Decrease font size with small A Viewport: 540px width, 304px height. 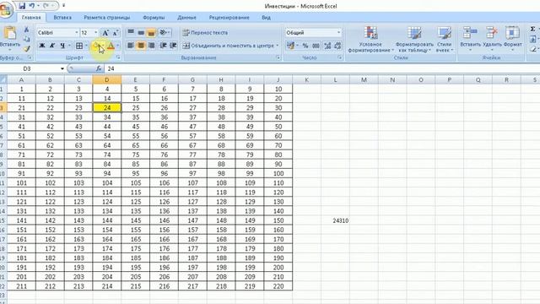pos(116,33)
